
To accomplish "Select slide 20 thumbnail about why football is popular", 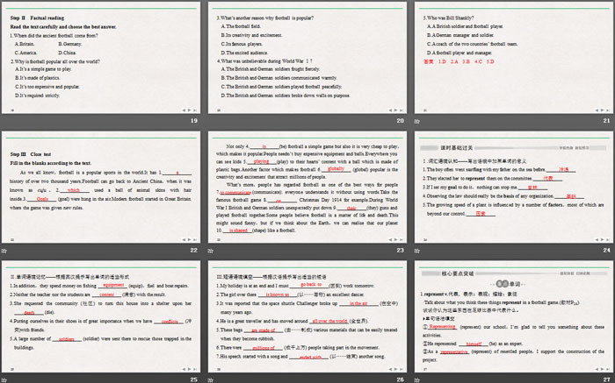I will (x=307, y=58).
